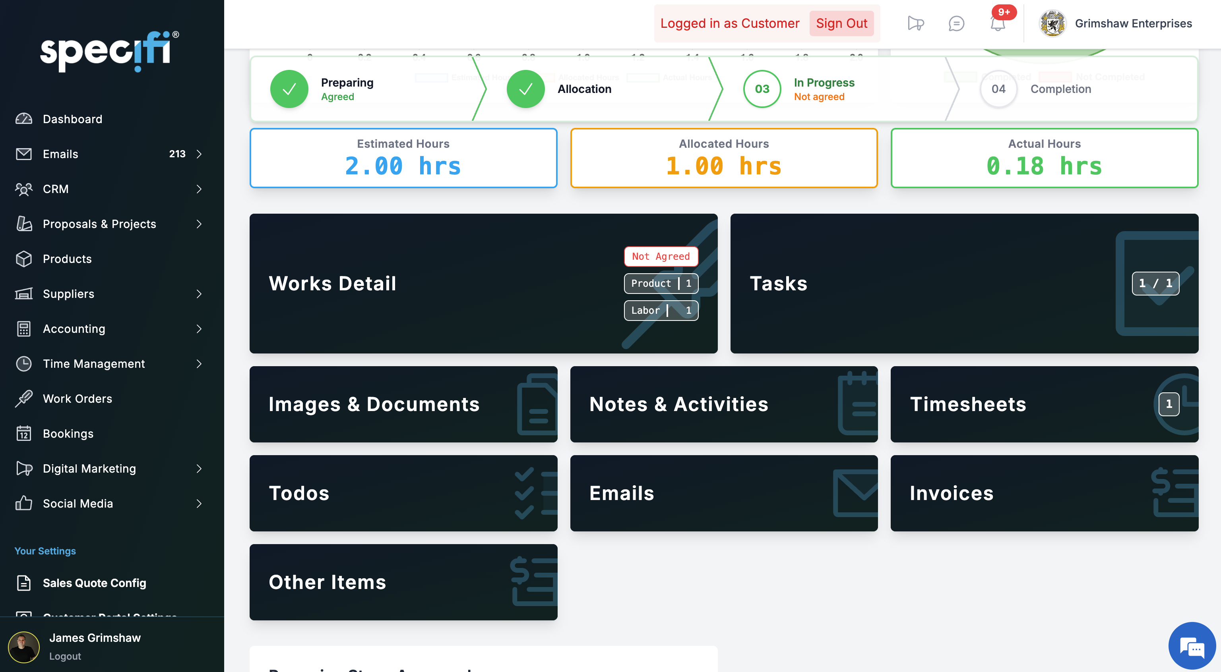This screenshot has height=672, width=1221.
Task: Open the live chat bubble widget
Action: pos(1192,645)
